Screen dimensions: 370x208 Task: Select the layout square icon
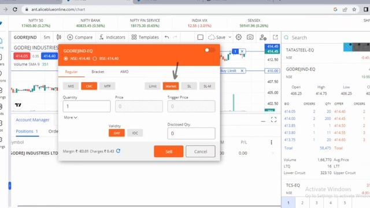201,37
